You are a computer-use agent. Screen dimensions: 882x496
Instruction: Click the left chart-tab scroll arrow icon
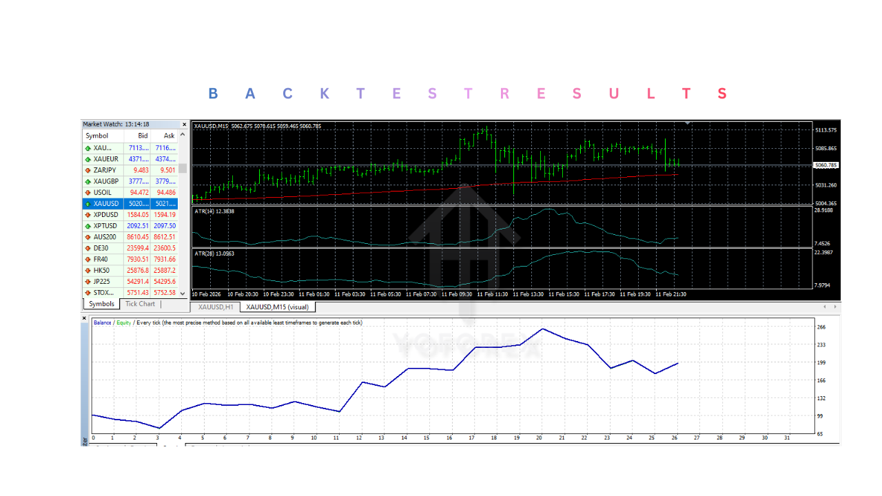click(x=824, y=307)
